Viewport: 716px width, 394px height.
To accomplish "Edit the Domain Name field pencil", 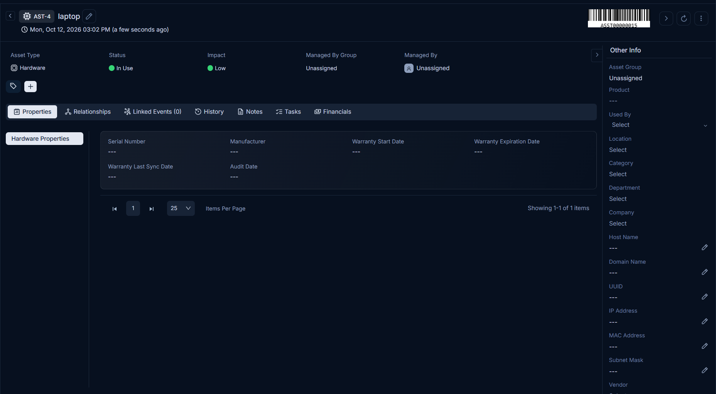I will (704, 272).
